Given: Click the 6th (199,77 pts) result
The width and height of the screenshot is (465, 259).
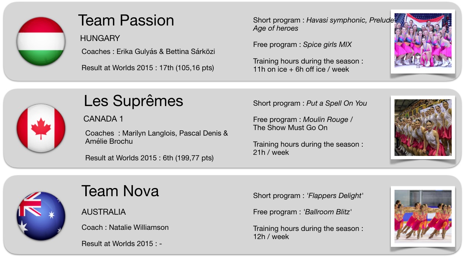Looking at the screenshot, I should click(x=189, y=158).
